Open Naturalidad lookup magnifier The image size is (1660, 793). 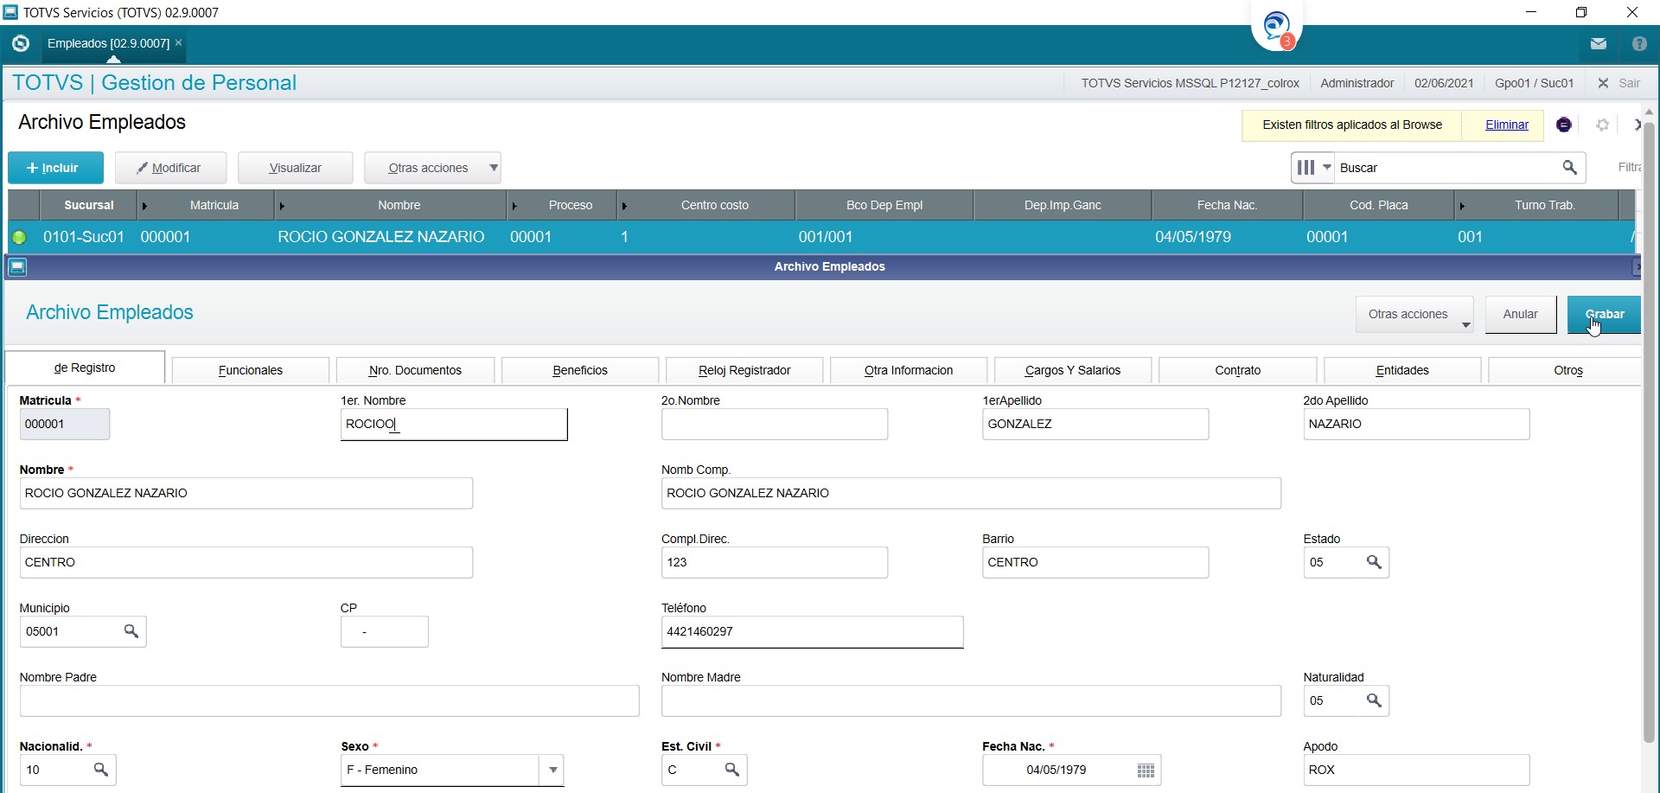pos(1374,700)
